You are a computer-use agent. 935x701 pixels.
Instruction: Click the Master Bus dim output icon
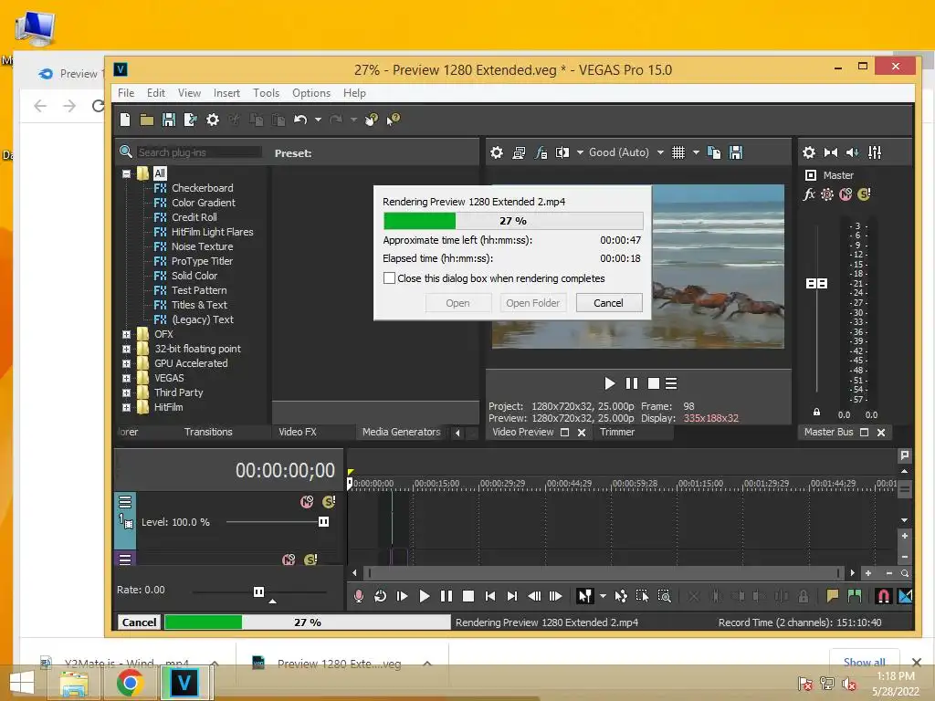pyautogui.click(x=853, y=152)
